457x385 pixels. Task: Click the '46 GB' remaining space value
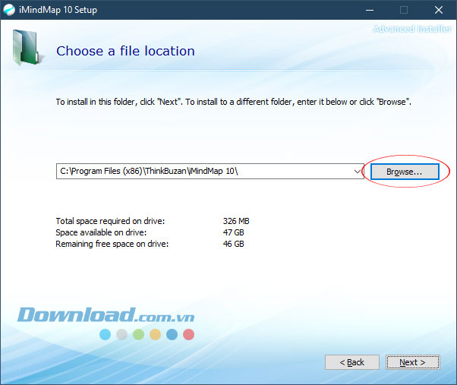click(234, 244)
